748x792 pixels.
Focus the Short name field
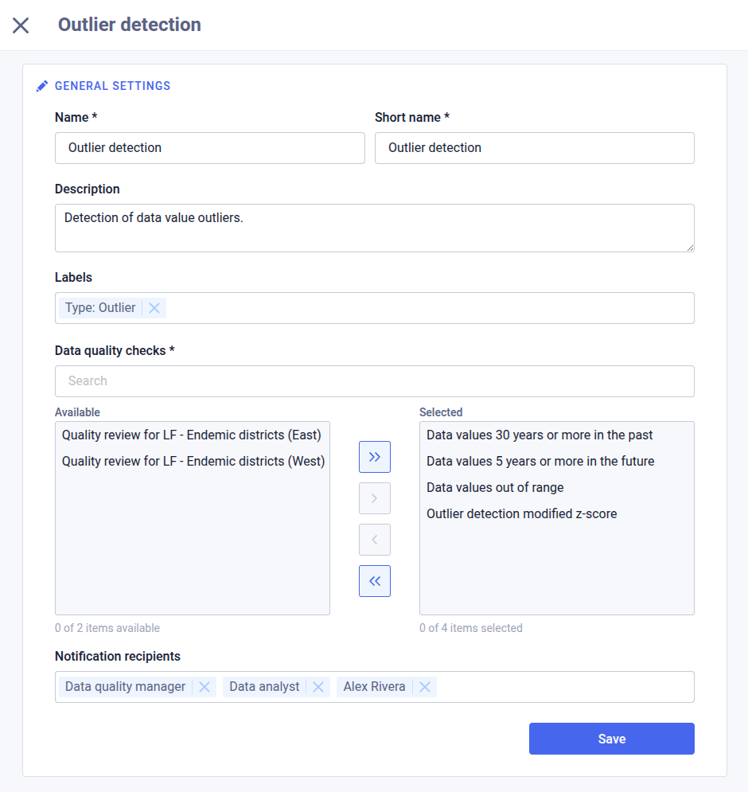[x=534, y=148]
